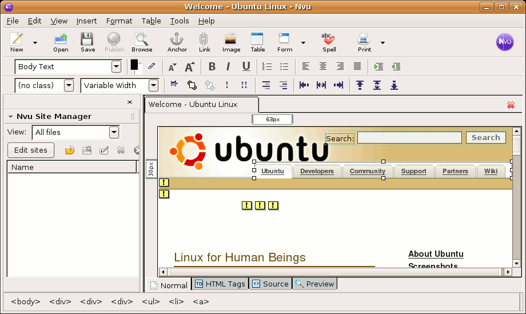Open the Body Text paragraph format dropdown
Image resolution: width=526 pixels, height=314 pixels.
pos(116,66)
